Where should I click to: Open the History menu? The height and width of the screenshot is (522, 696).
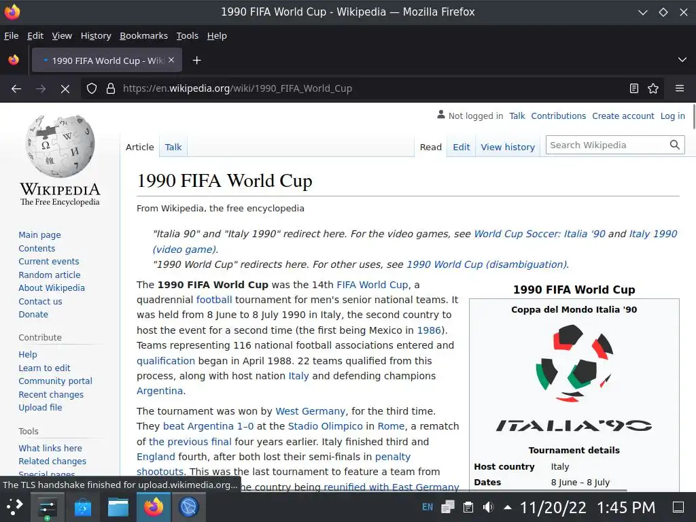click(96, 35)
